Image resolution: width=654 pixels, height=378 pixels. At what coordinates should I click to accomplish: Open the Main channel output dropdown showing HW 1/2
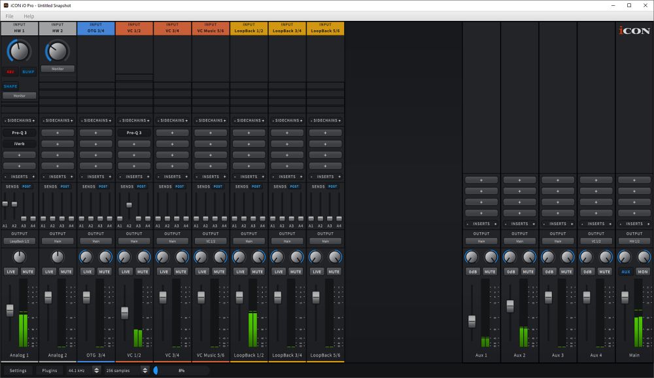tap(634, 241)
